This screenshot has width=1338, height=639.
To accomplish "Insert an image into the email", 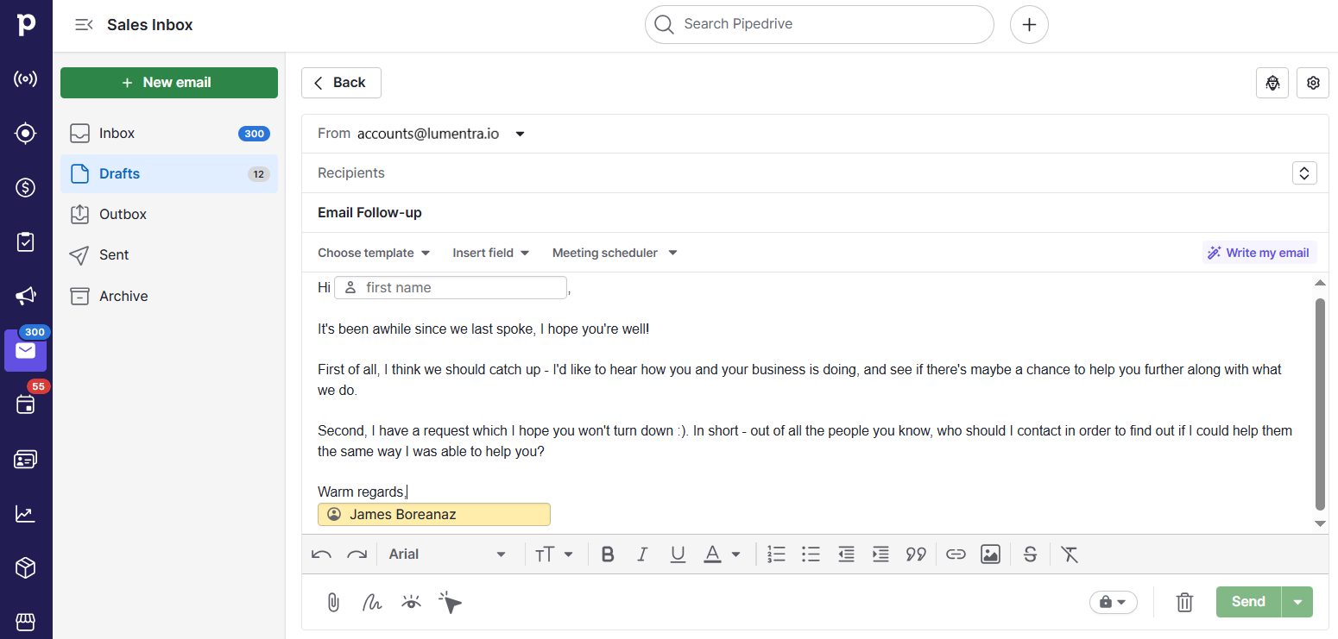I will [990, 554].
